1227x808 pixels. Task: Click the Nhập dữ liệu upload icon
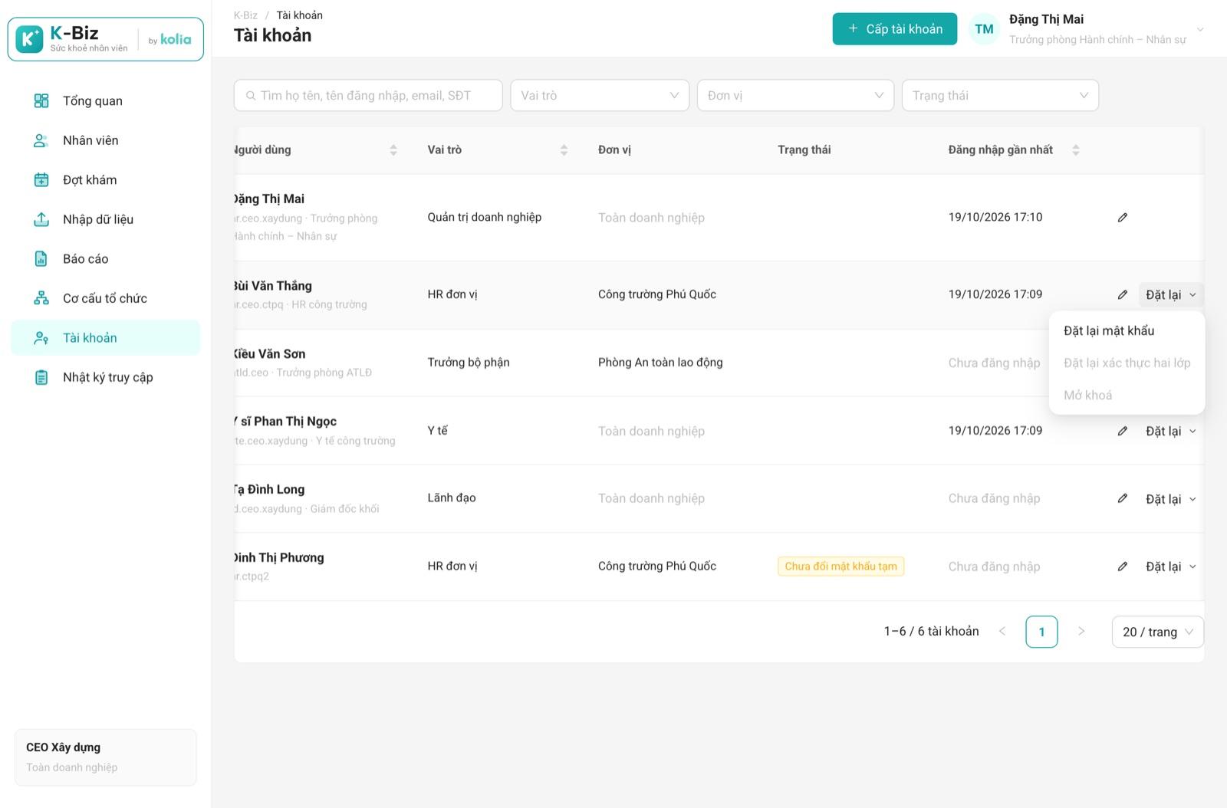(41, 219)
